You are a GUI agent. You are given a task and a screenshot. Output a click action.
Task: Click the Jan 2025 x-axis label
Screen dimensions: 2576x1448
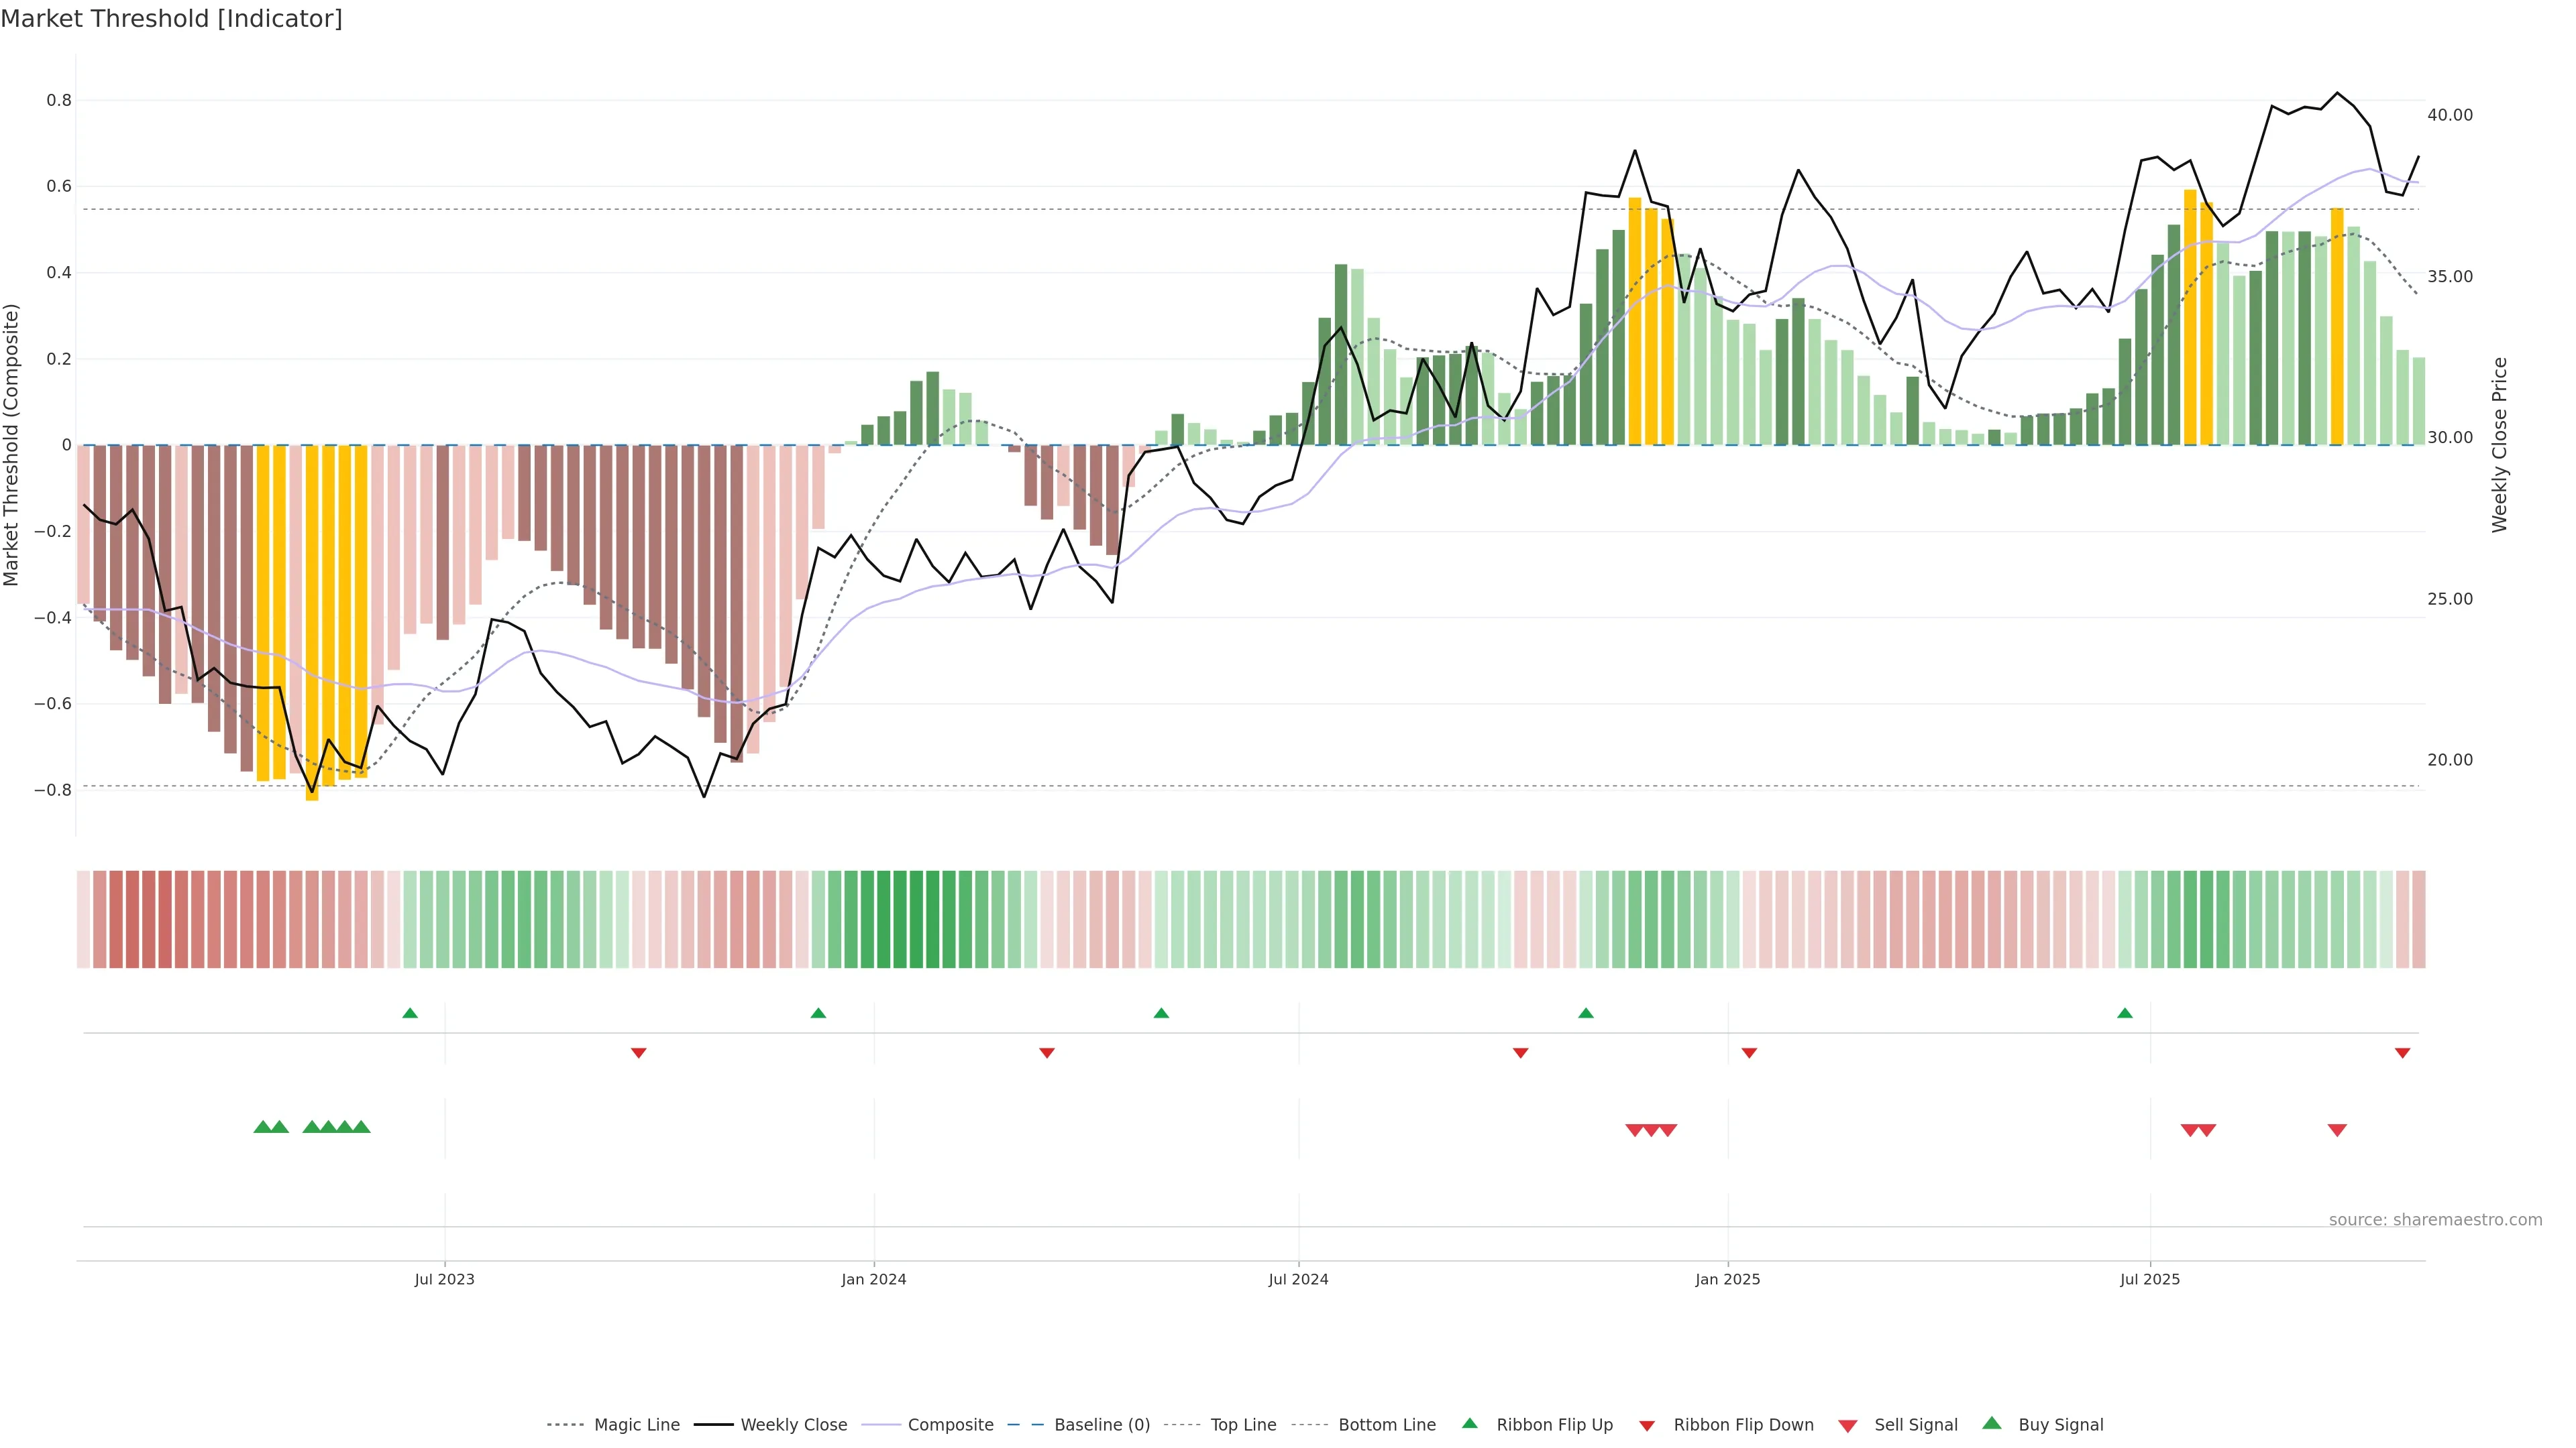1727,1279
